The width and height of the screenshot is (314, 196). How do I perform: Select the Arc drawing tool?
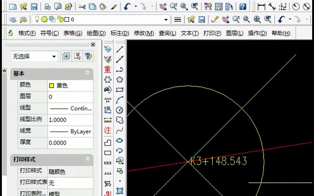click(x=120, y=99)
